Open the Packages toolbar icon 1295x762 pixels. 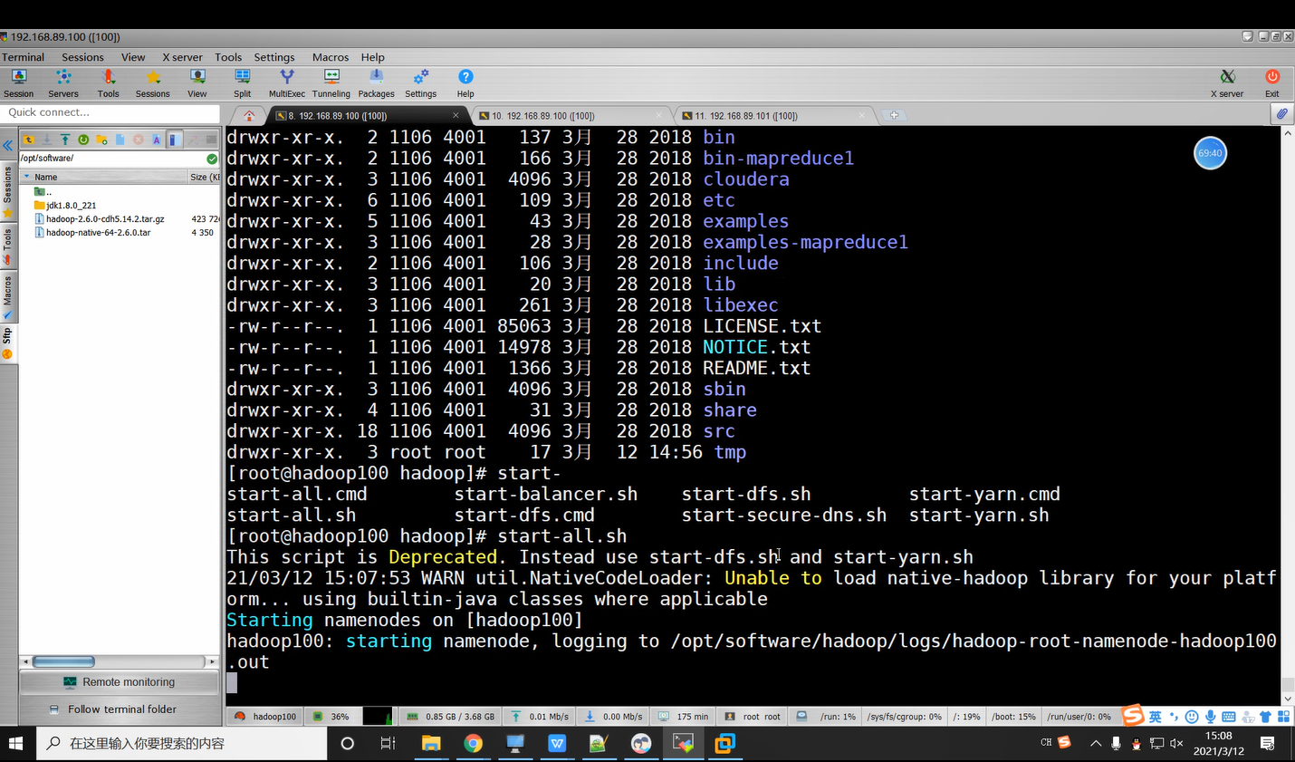[376, 82]
